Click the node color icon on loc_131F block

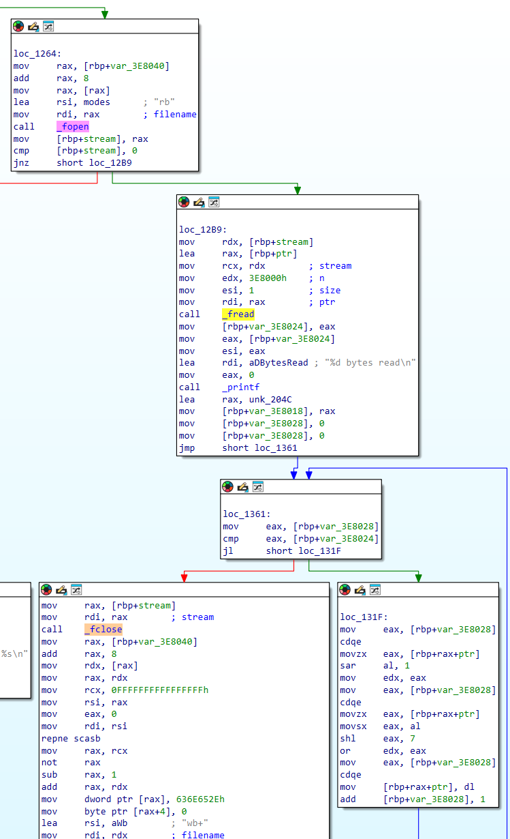coord(345,589)
